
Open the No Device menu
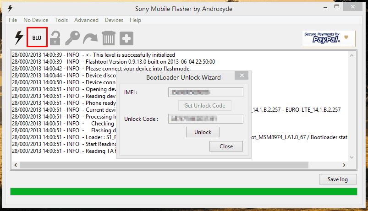[36, 20]
